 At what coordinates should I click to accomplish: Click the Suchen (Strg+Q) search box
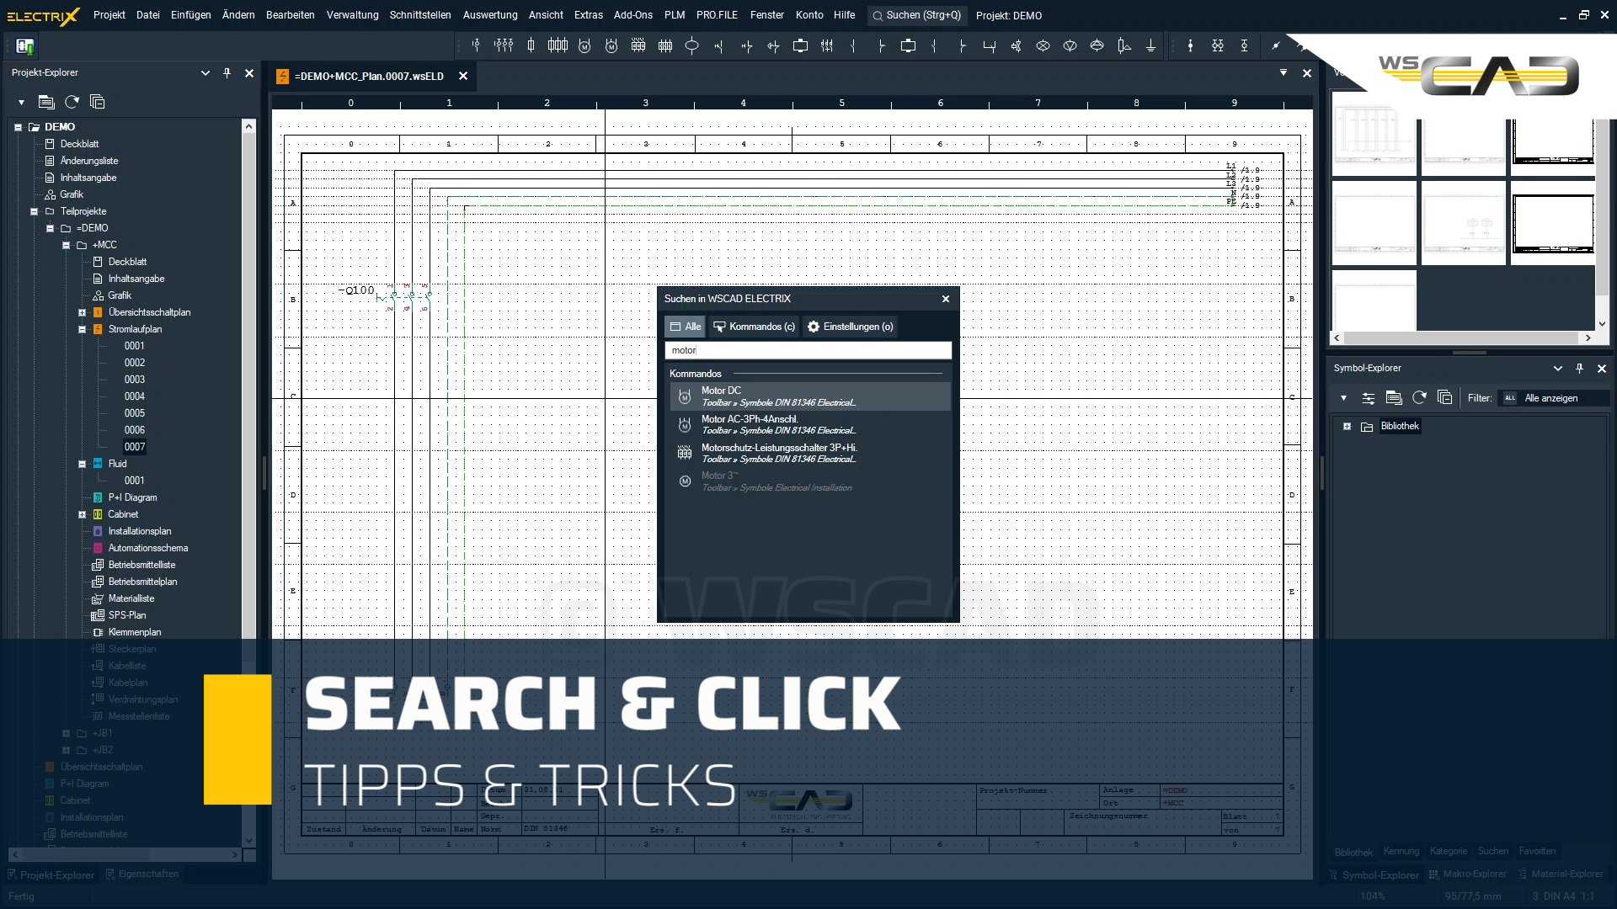point(917,15)
